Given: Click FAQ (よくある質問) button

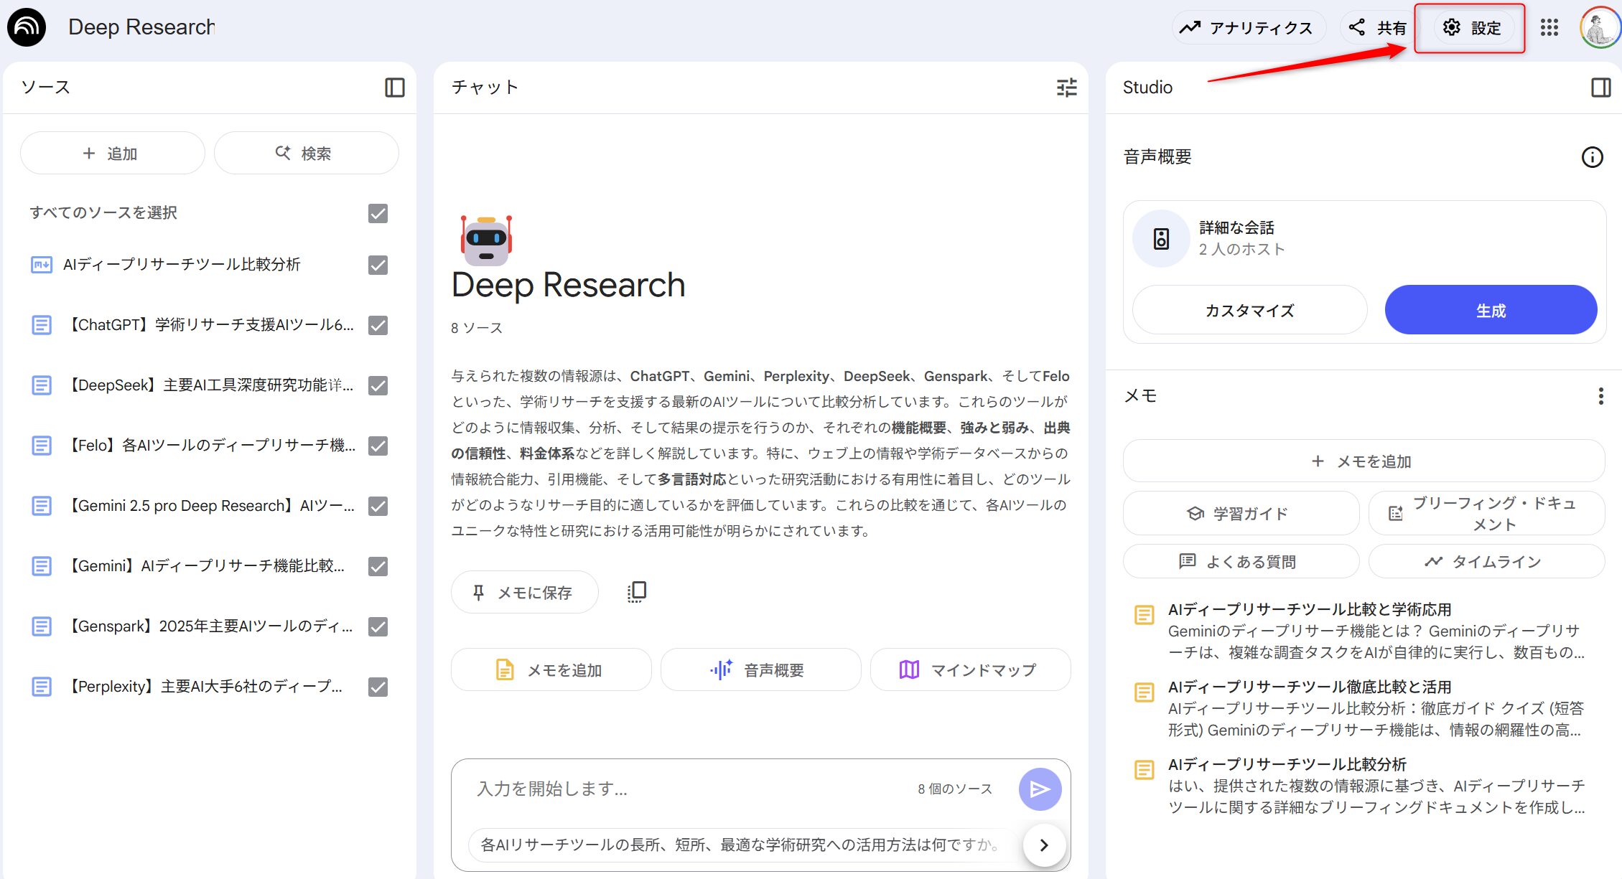Looking at the screenshot, I should pos(1241,561).
